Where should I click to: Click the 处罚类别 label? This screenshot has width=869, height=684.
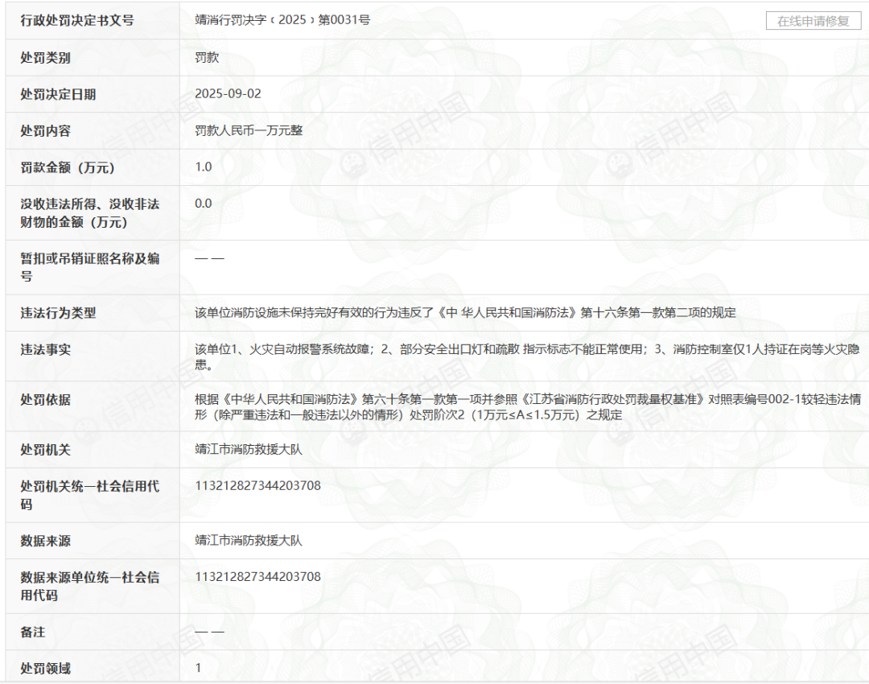click(x=45, y=58)
